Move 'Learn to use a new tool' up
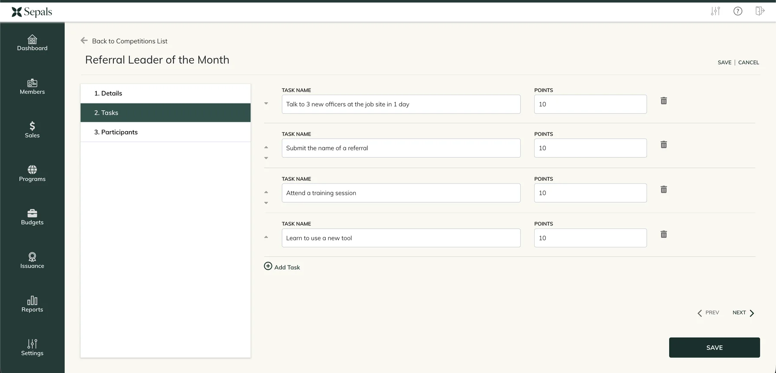Image resolution: width=776 pixels, height=373 pixels. point(266,237)
